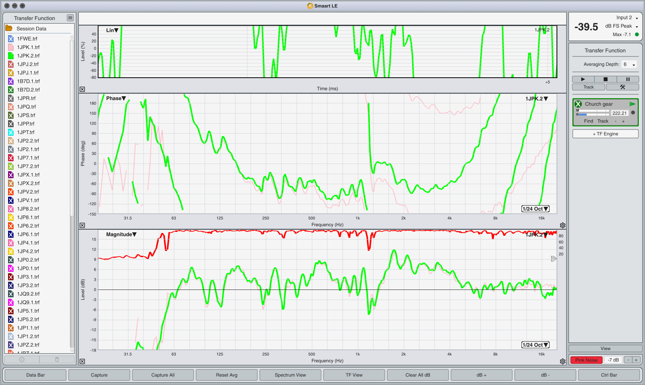The height and width of the screenshot is (385, 645).
Task: Switch to TF View
Action: 354,375
